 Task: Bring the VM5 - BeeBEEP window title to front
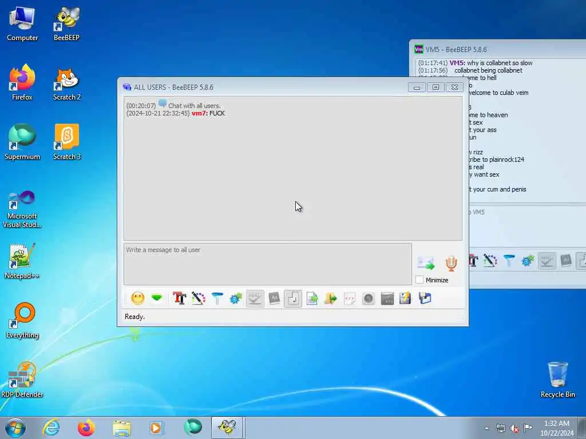click(456, 49)
